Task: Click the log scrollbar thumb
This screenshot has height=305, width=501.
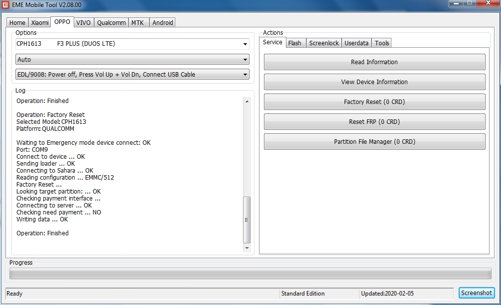Action: pos(247,220)
